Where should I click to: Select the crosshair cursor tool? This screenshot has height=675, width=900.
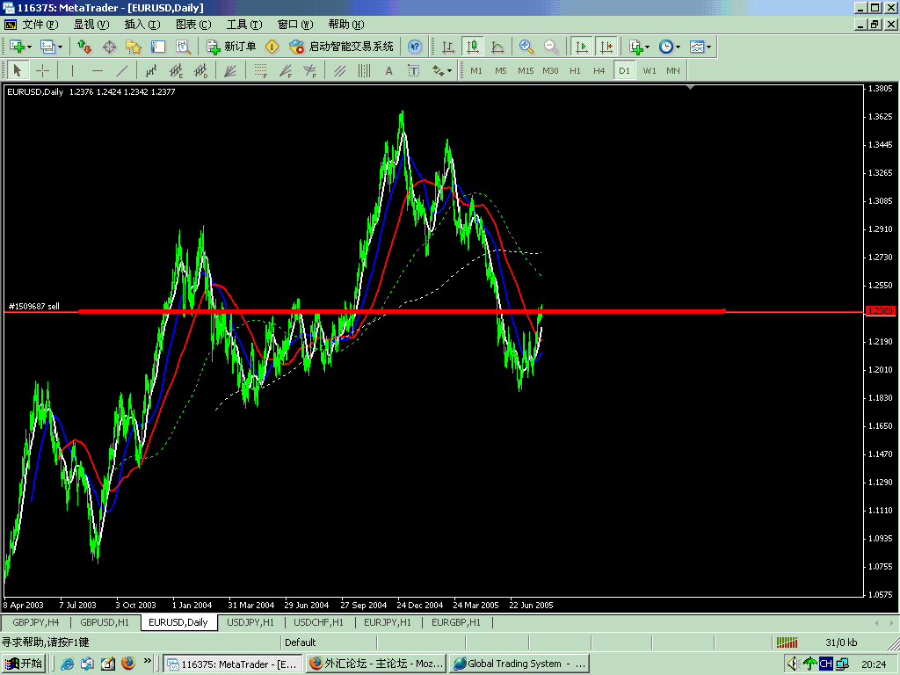click(42, 70)
